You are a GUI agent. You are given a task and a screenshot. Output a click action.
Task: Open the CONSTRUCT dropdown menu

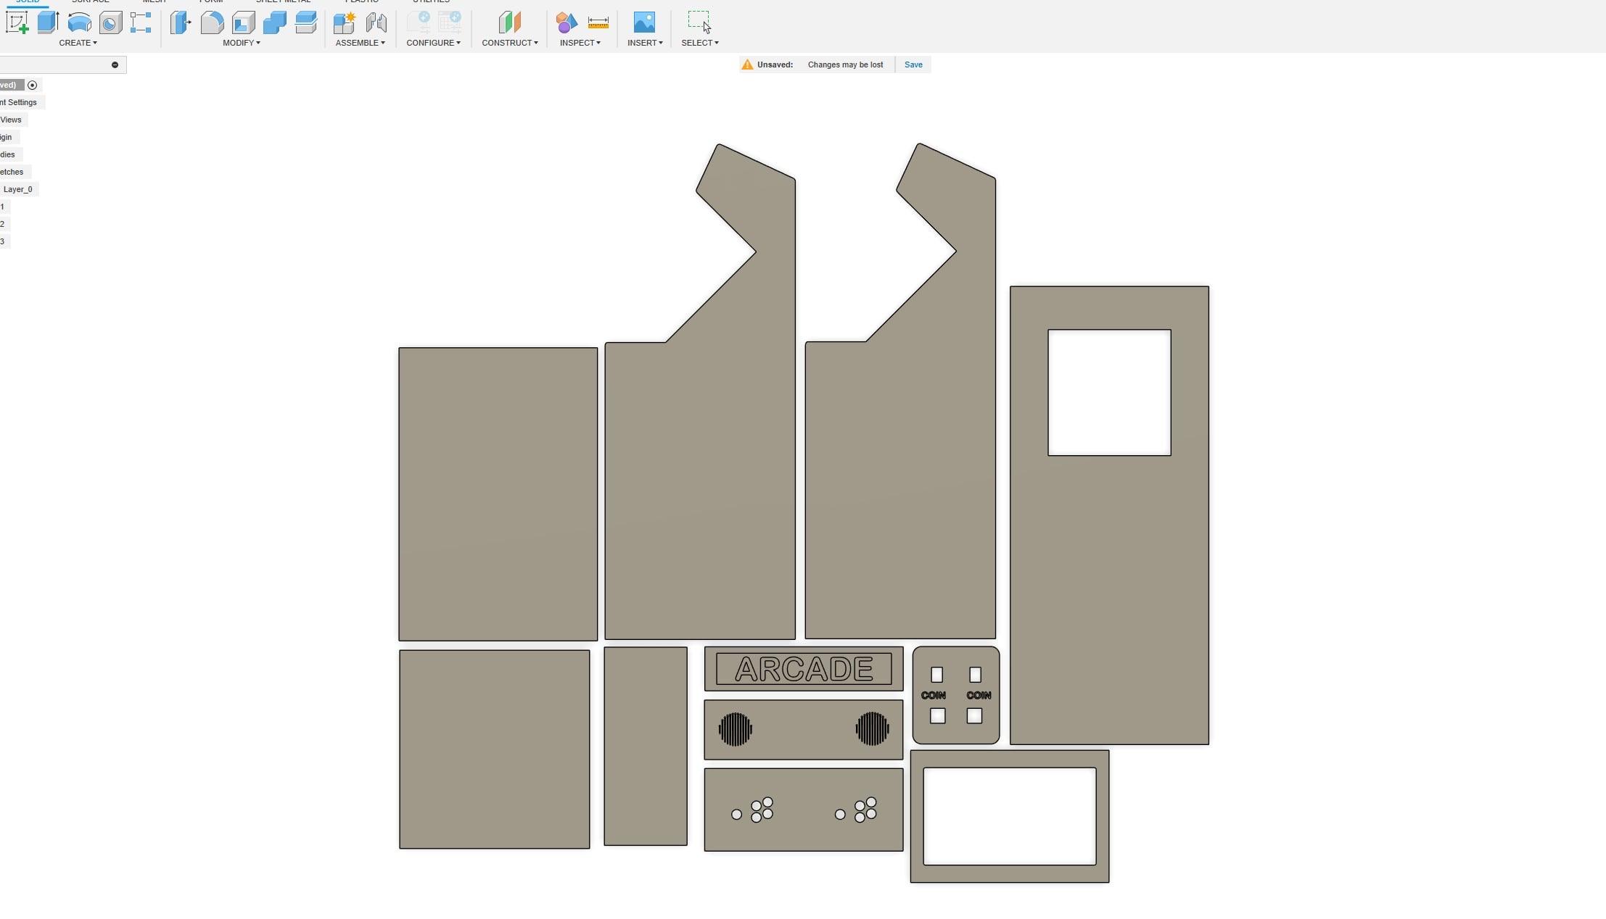pos(510,43)
